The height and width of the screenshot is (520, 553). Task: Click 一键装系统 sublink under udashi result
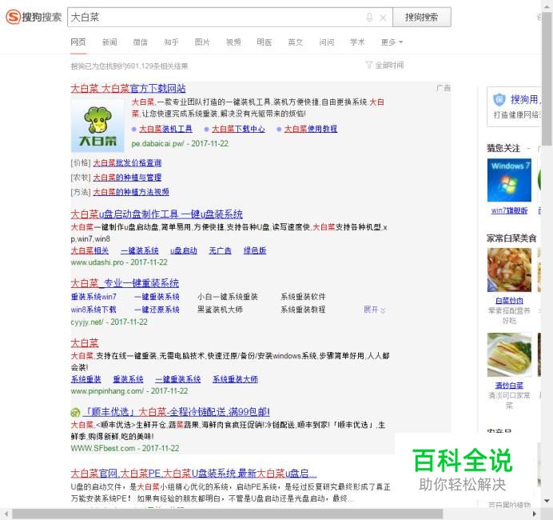tap(140, 250)
